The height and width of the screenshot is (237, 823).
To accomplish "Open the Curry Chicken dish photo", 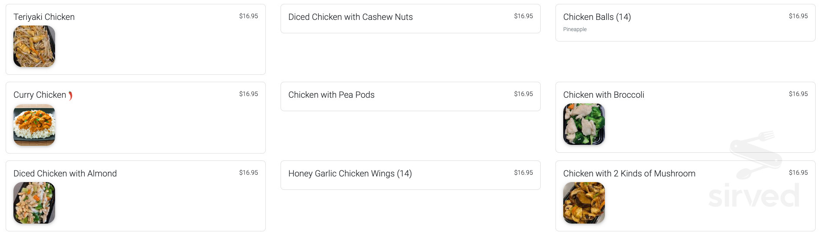I will click(34, 125).
